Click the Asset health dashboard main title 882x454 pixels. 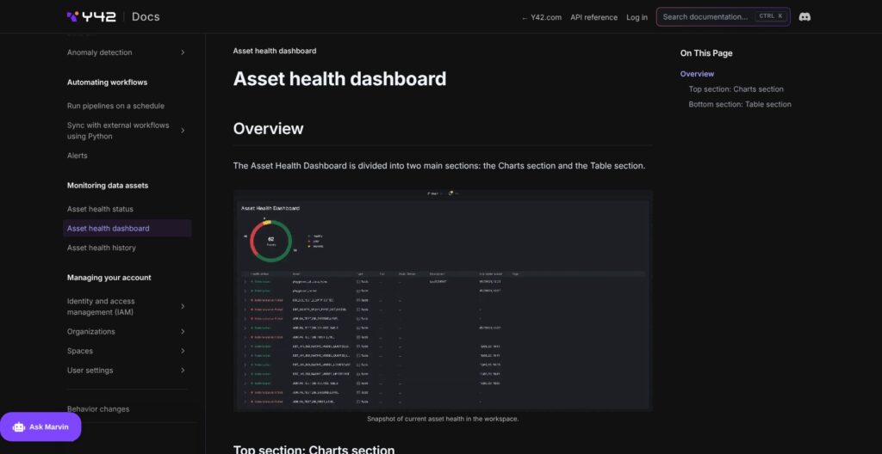point(339,78)
